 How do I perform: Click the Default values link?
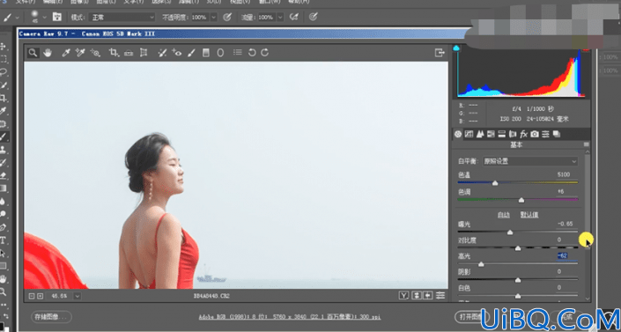pos(529,215)
